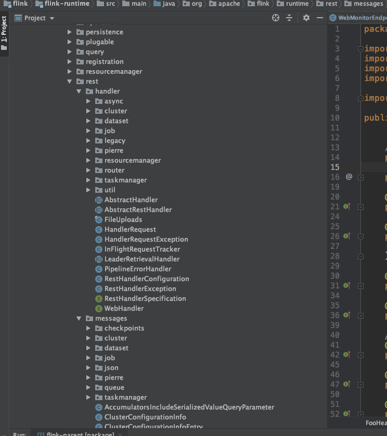Select HandlerRequestException in the tree
Screen dimensions: 387x436
pos(146,240)
